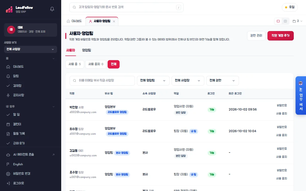Screen dimensions: 306x191
Task: Click 본인 담당 badge in 박진영 row
Action: pos(181,113)
